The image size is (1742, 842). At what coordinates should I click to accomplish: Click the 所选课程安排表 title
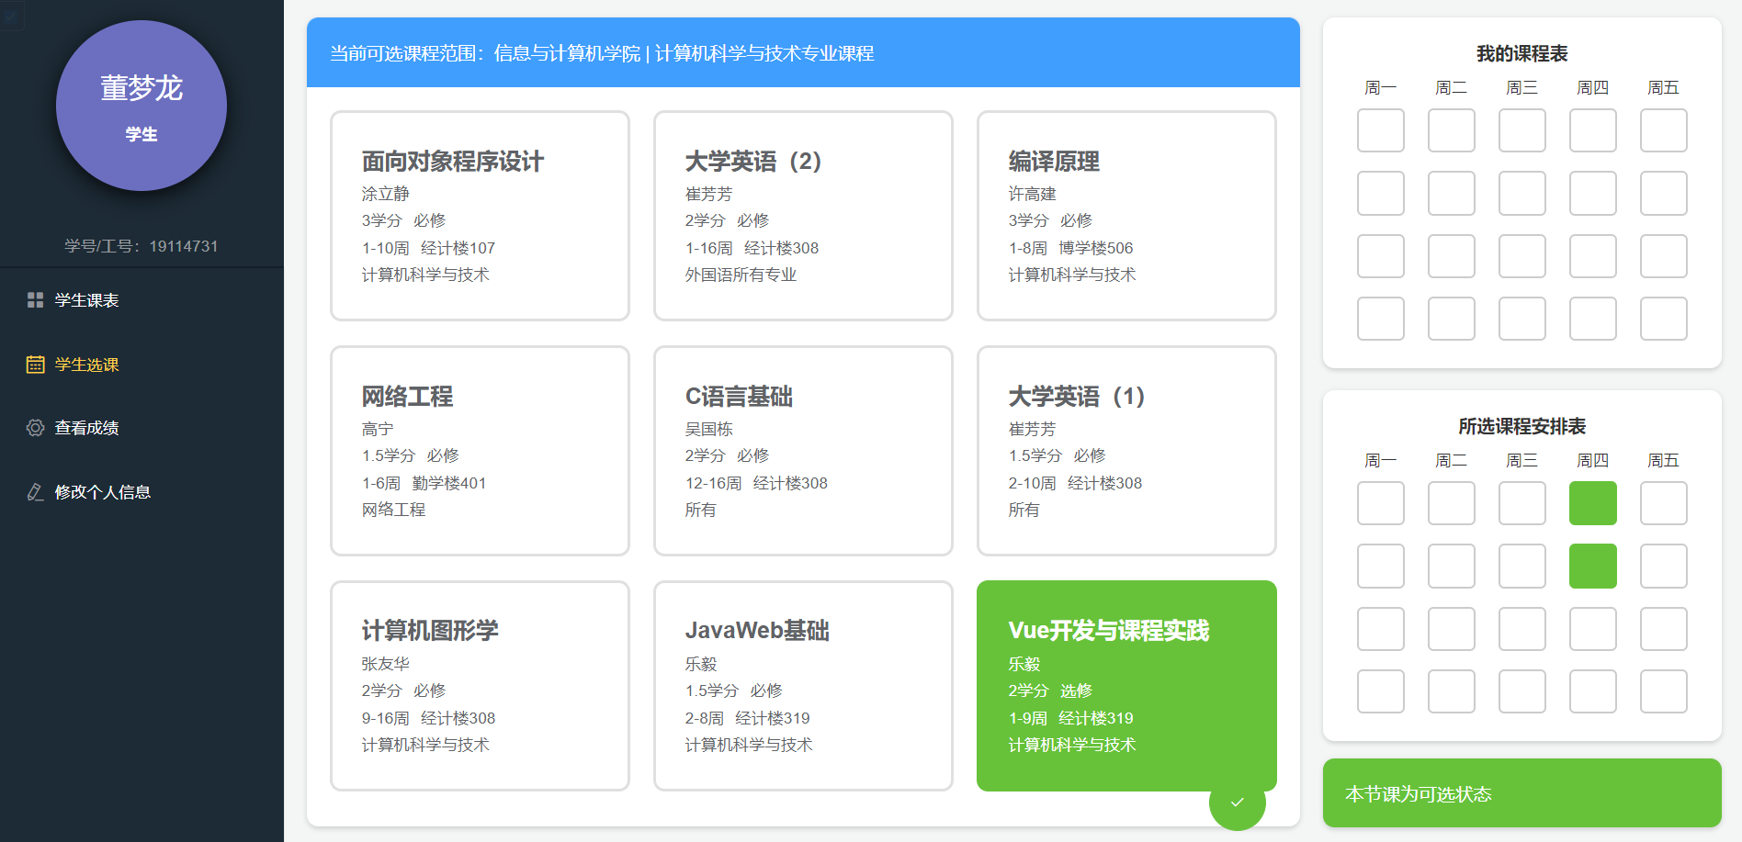click(1521, 427)
